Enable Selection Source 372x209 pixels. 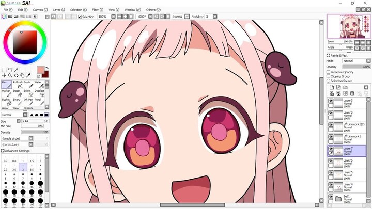(x=329, y=81)
